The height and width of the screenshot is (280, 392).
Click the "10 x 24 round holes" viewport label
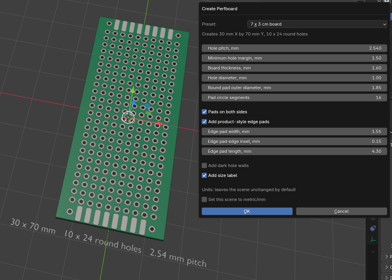click(102, 241)
